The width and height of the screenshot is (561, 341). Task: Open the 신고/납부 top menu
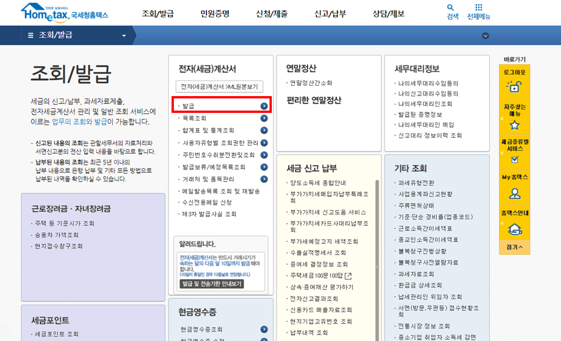click(330, 14)
